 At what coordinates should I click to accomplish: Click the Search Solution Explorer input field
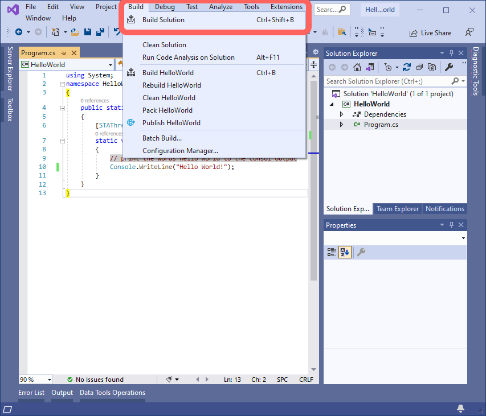coord(388,81)
